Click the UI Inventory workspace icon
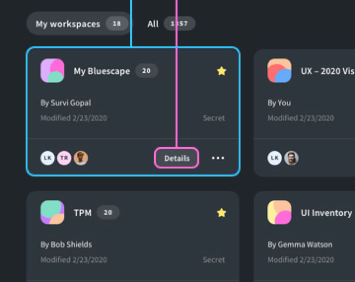This screenshot has width=355, height=282. [279, 212]
